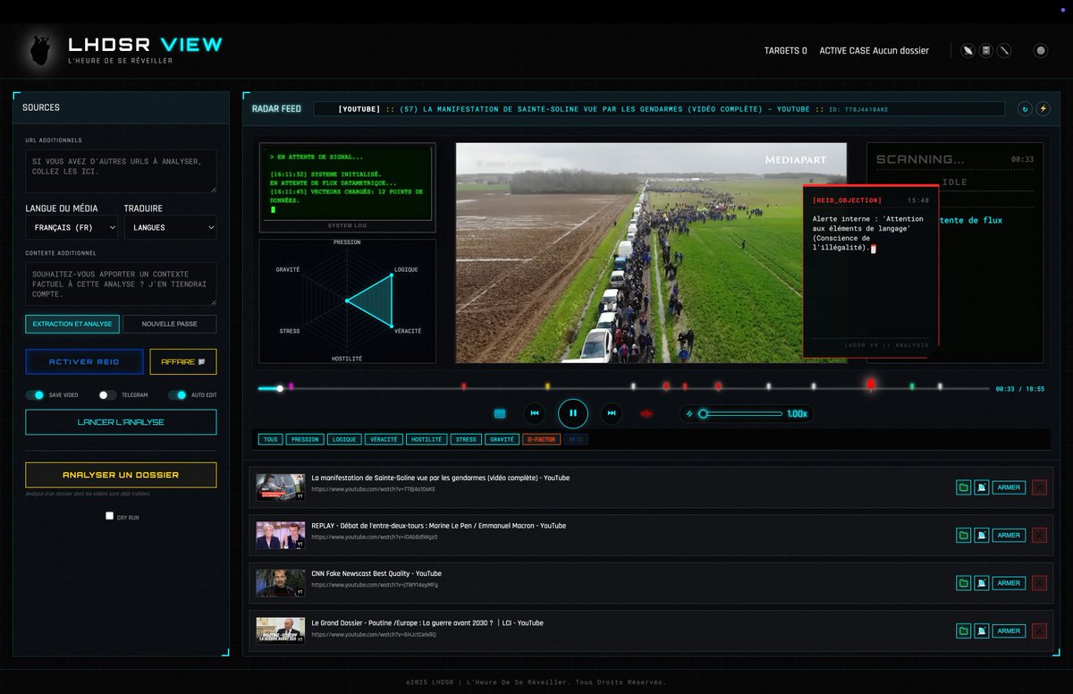Click the cyan screen icon left of rewind

[x=500, y=413]
